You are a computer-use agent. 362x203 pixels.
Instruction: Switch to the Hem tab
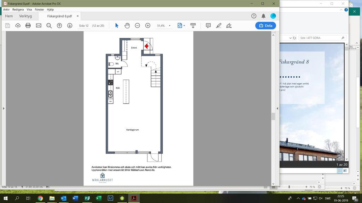9,16
